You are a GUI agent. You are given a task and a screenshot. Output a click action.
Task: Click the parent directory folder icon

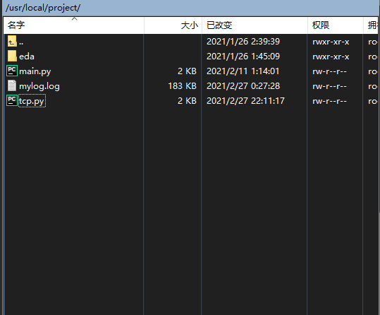click(x=12, y=41)
